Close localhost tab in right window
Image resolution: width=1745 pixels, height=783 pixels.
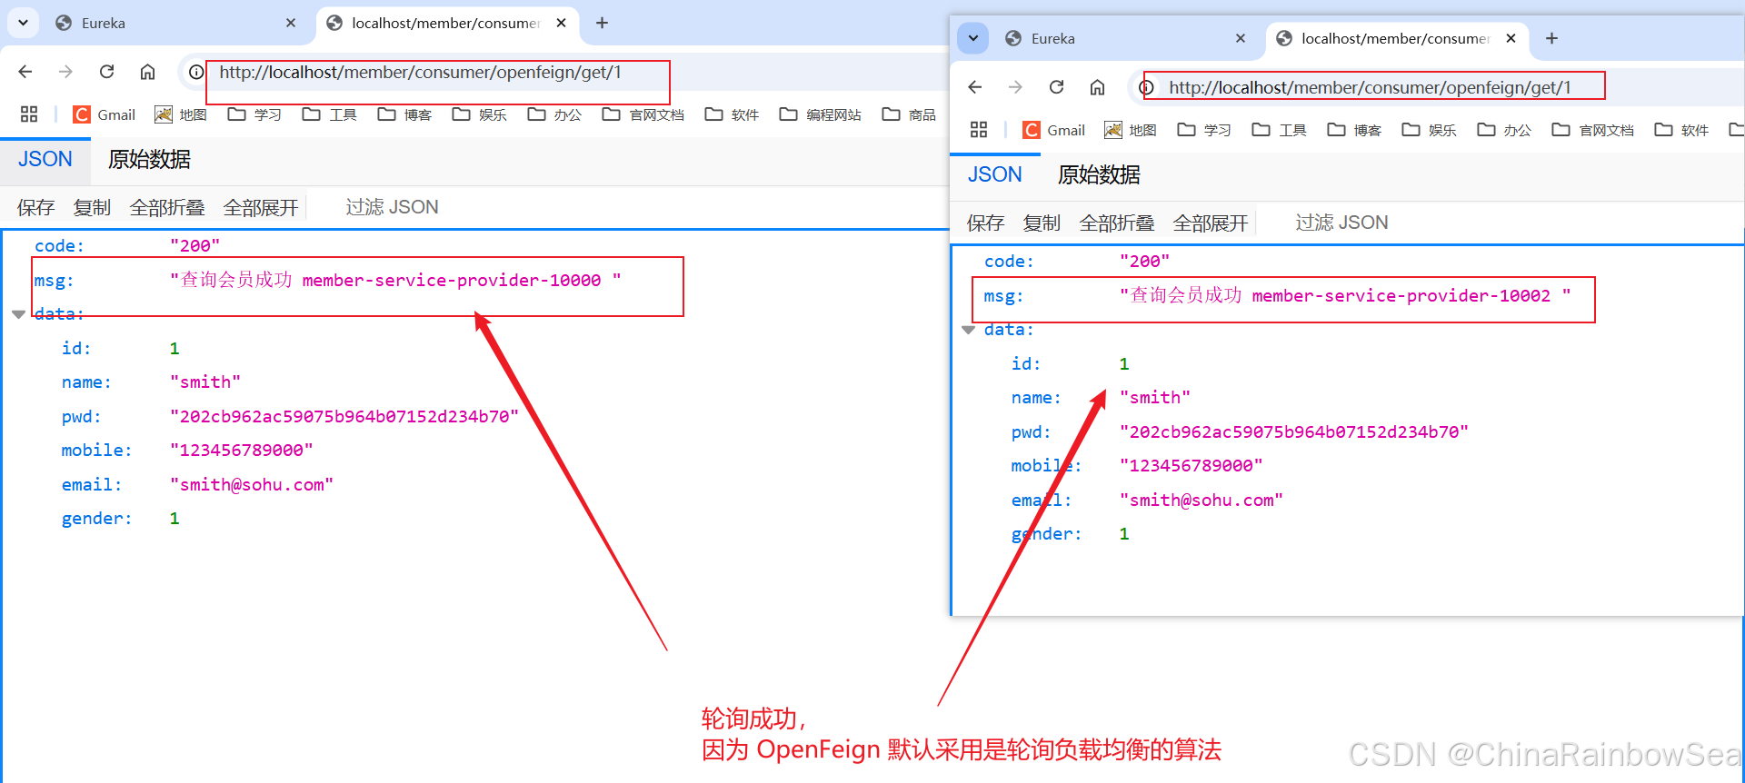1511,38
